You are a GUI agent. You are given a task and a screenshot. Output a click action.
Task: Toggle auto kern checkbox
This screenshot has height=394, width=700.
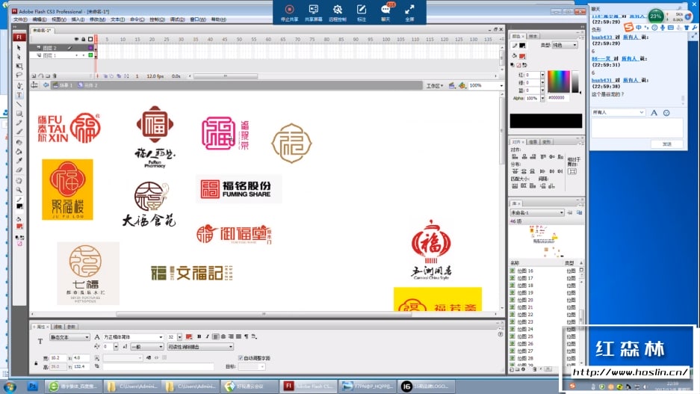click(x=241, y=358)
